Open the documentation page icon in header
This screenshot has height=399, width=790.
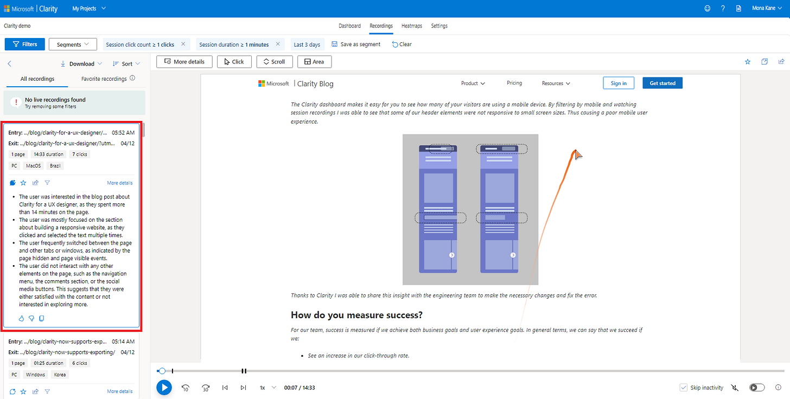point(738,9)
